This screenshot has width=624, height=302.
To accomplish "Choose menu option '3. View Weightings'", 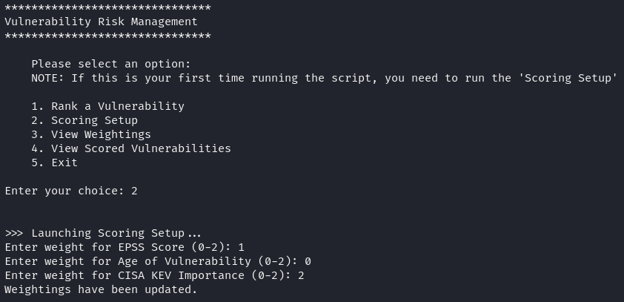I will (91, 134).
